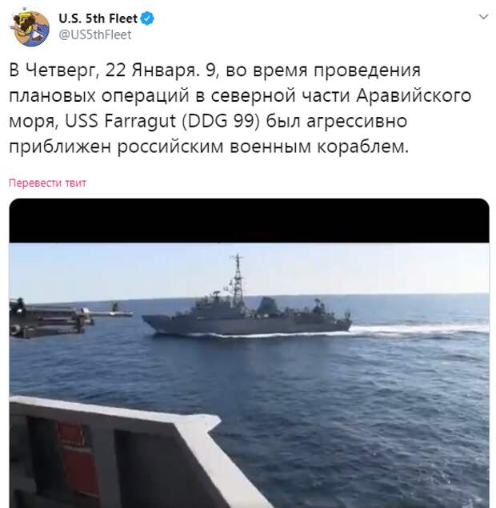The image size is (496, 508).
Task: Click the deck gun in the video frame
Action: 65,318
